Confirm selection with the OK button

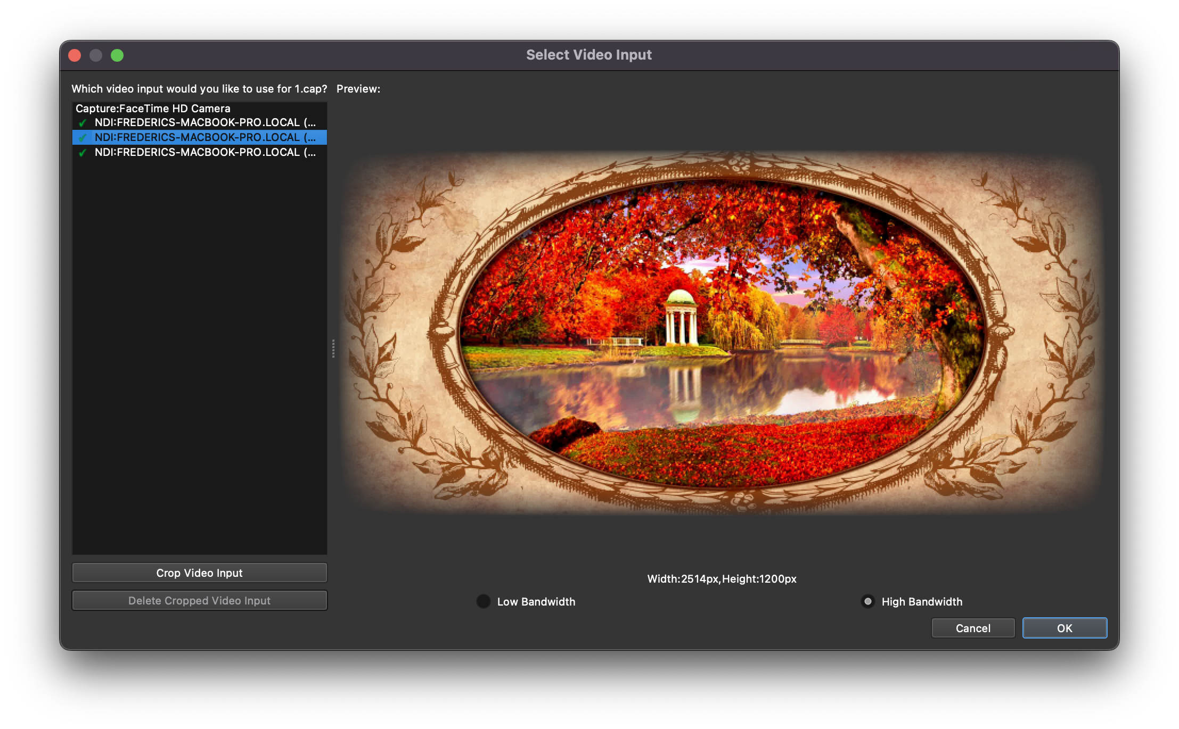pos(1064,628)
